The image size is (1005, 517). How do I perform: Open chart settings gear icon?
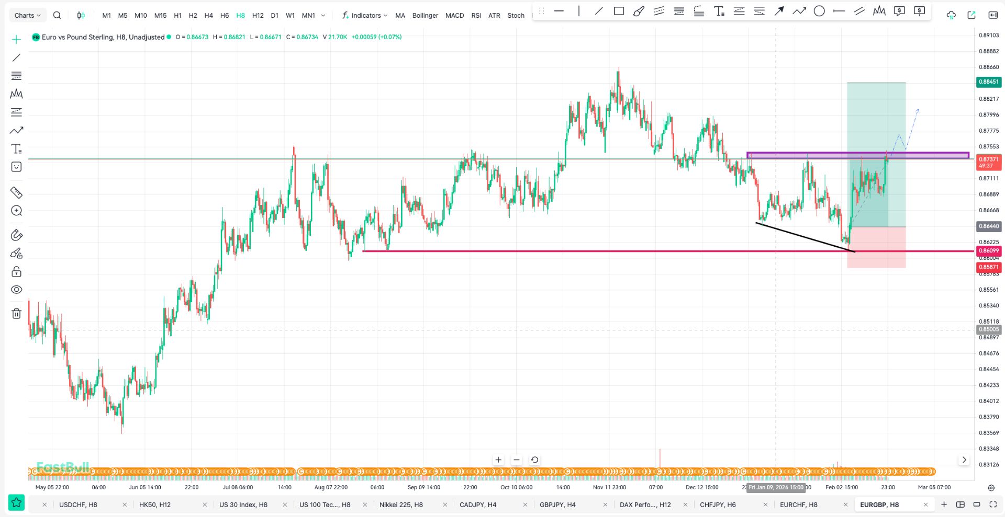click(x=991, y=488)
